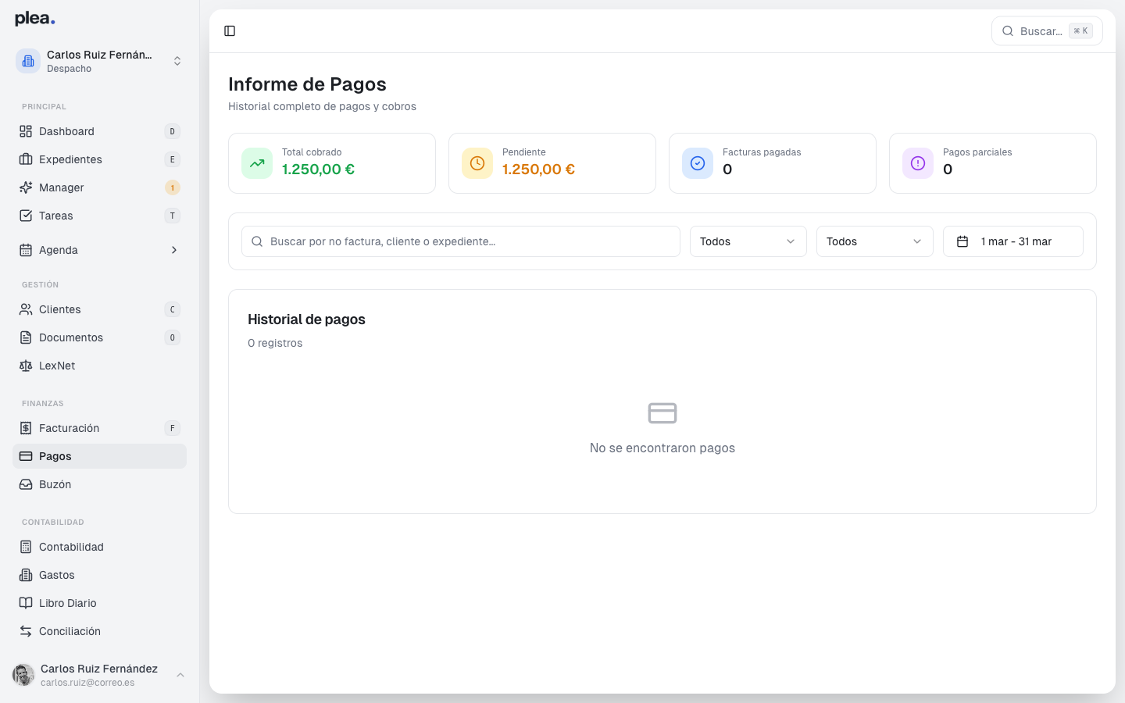The width and height of the screenshot is (1125, 703).
Task: Click the '0 registros' text
Action: [x=275, y=343]
